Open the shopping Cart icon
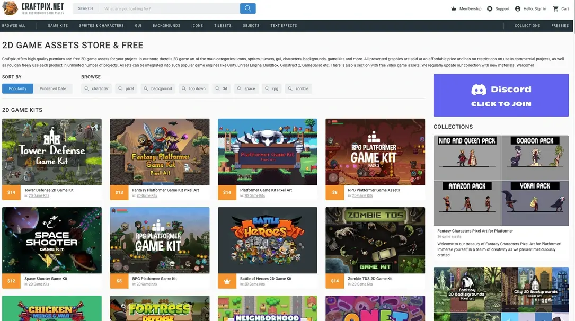 pos(555,9)
